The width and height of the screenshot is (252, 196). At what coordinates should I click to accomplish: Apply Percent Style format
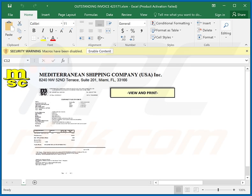tap(133, 31)
